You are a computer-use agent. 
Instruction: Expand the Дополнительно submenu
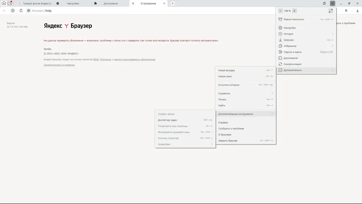coord(306,70)
